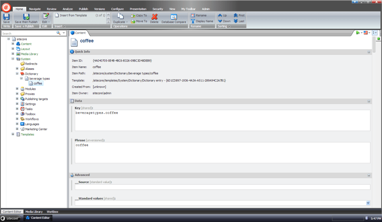This screenshot has width=382, height=222.
Task: Move item Up in sorting
Action: pyautogui.click(x=220, y=15)
